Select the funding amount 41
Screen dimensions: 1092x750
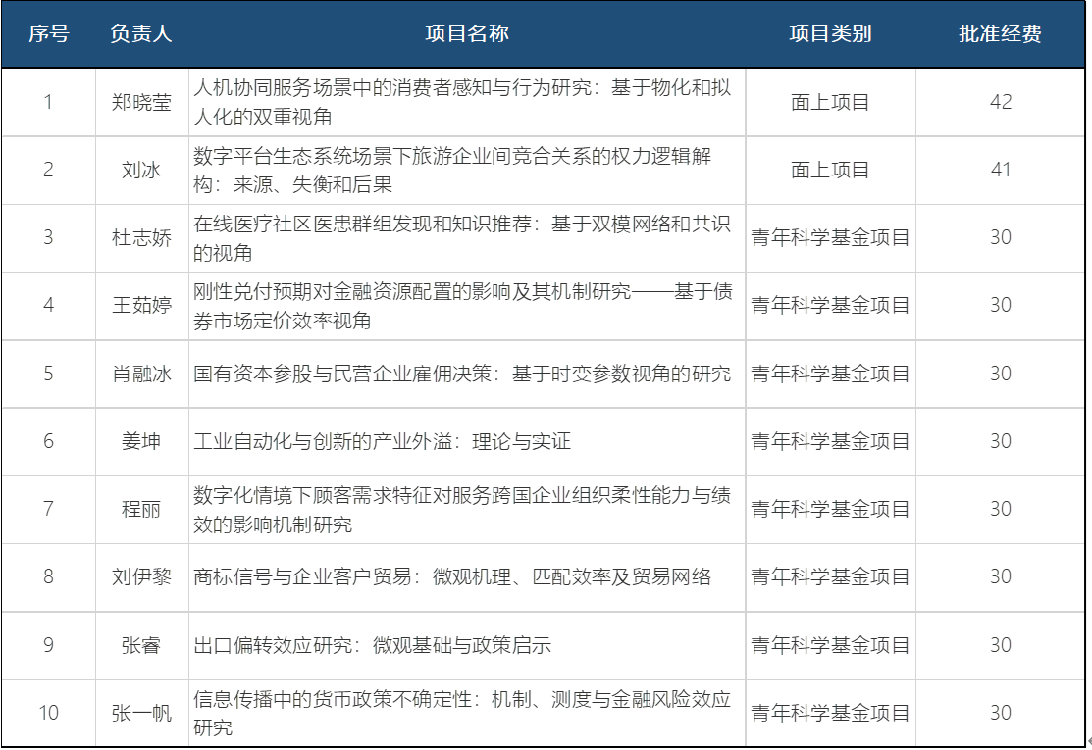coord(1000,170)
